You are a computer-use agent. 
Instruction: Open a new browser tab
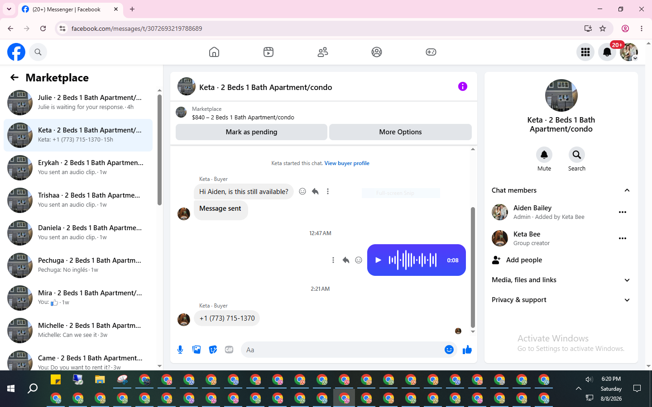click(x=132, y=9)
